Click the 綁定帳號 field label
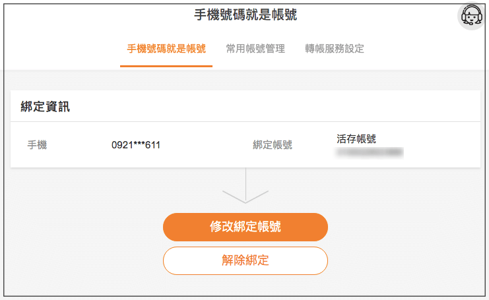The height and width of the screenshot is (300, 489). click(273, 145)
